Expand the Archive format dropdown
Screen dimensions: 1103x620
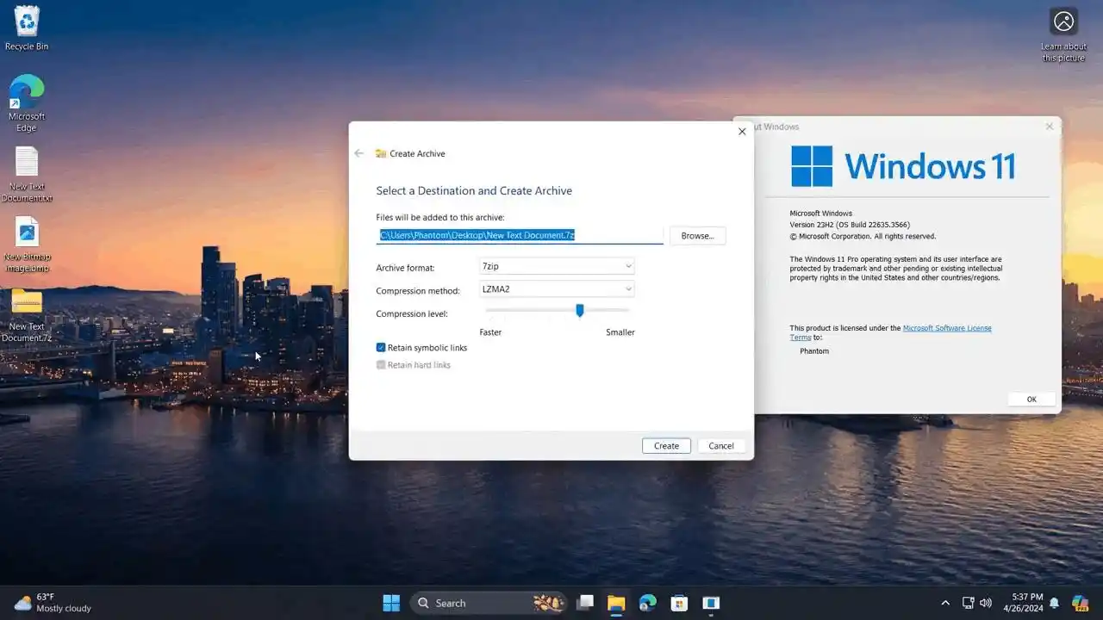(x=557, y=267)
